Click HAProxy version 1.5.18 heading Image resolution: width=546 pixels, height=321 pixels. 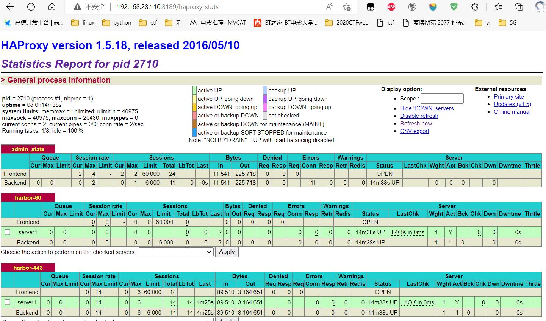[x=120, y=45]
